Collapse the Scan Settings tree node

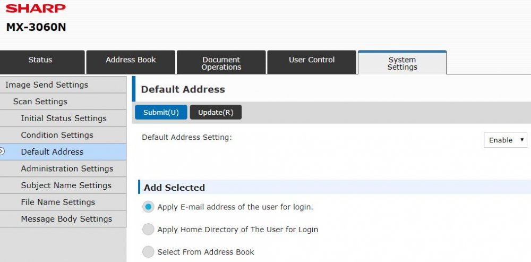coord(40,102)
